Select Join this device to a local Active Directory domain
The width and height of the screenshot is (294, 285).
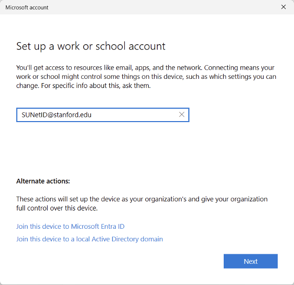point(89,239)
